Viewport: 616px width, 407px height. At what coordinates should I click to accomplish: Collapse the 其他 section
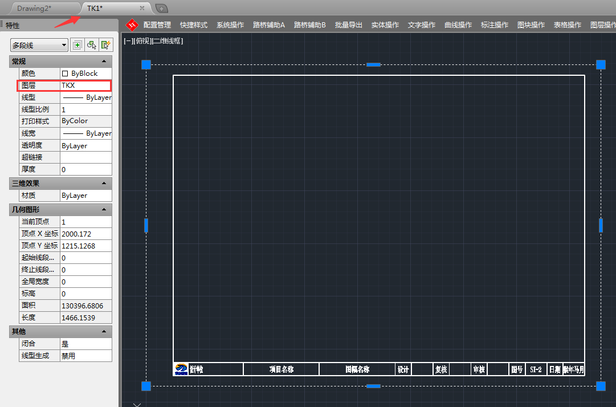pos(104,332)
